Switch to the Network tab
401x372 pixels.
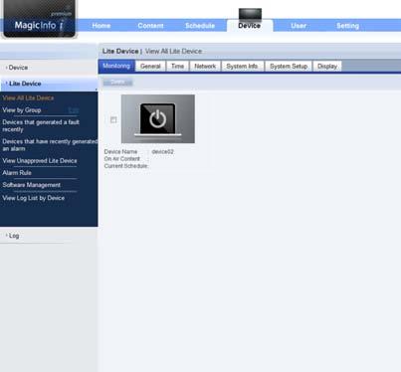coord(205,67)
